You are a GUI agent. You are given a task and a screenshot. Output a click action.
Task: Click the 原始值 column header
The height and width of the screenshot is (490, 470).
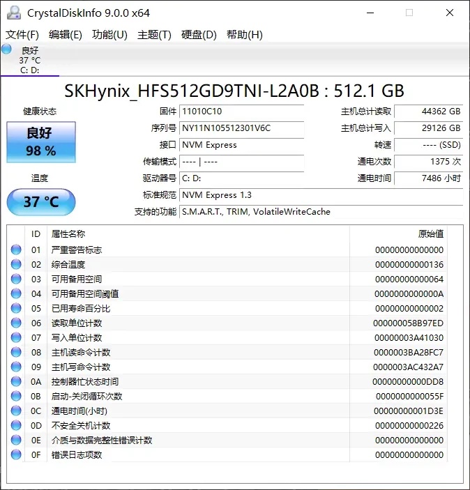pos(398,233)
